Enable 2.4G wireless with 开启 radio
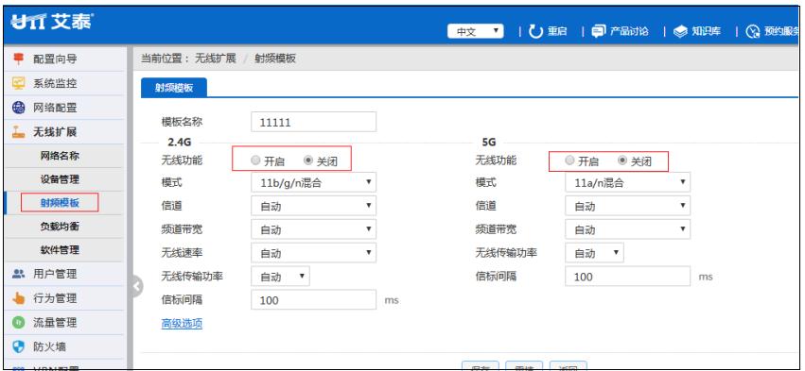The width and height of the screenshot is (805, 371). 255,160
